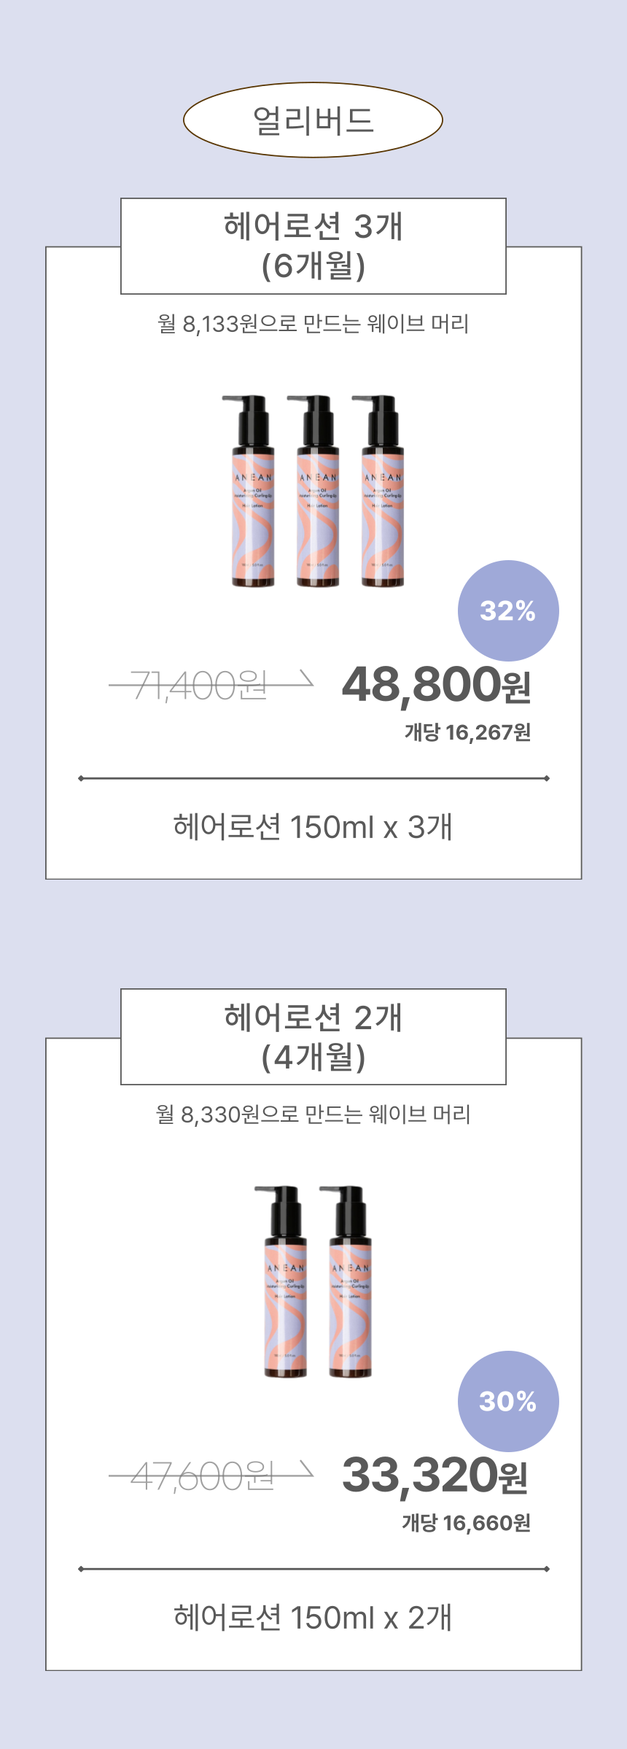This screenshot has height=1749, width=627.
Task: Click the 48,800원 sale price
Action: pos(436,686)
